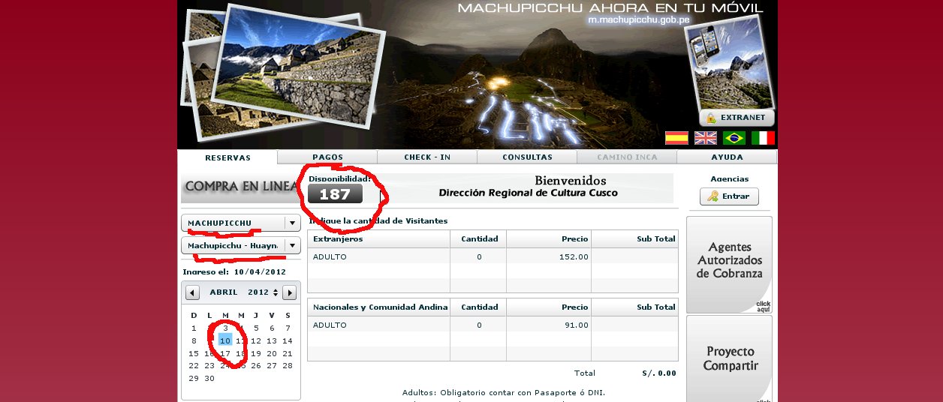Image resolution: width=943 pixels, height=402 pixels.
Task: Click the Italian flag language icon
Action: (x=763, y=138)
